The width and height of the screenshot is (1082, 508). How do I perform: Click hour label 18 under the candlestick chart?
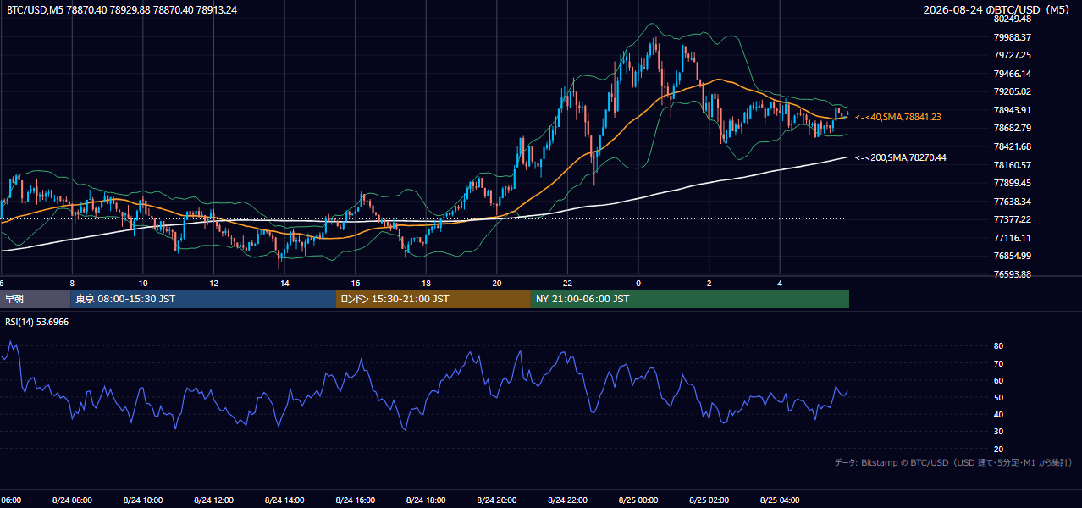coord(426,283)
